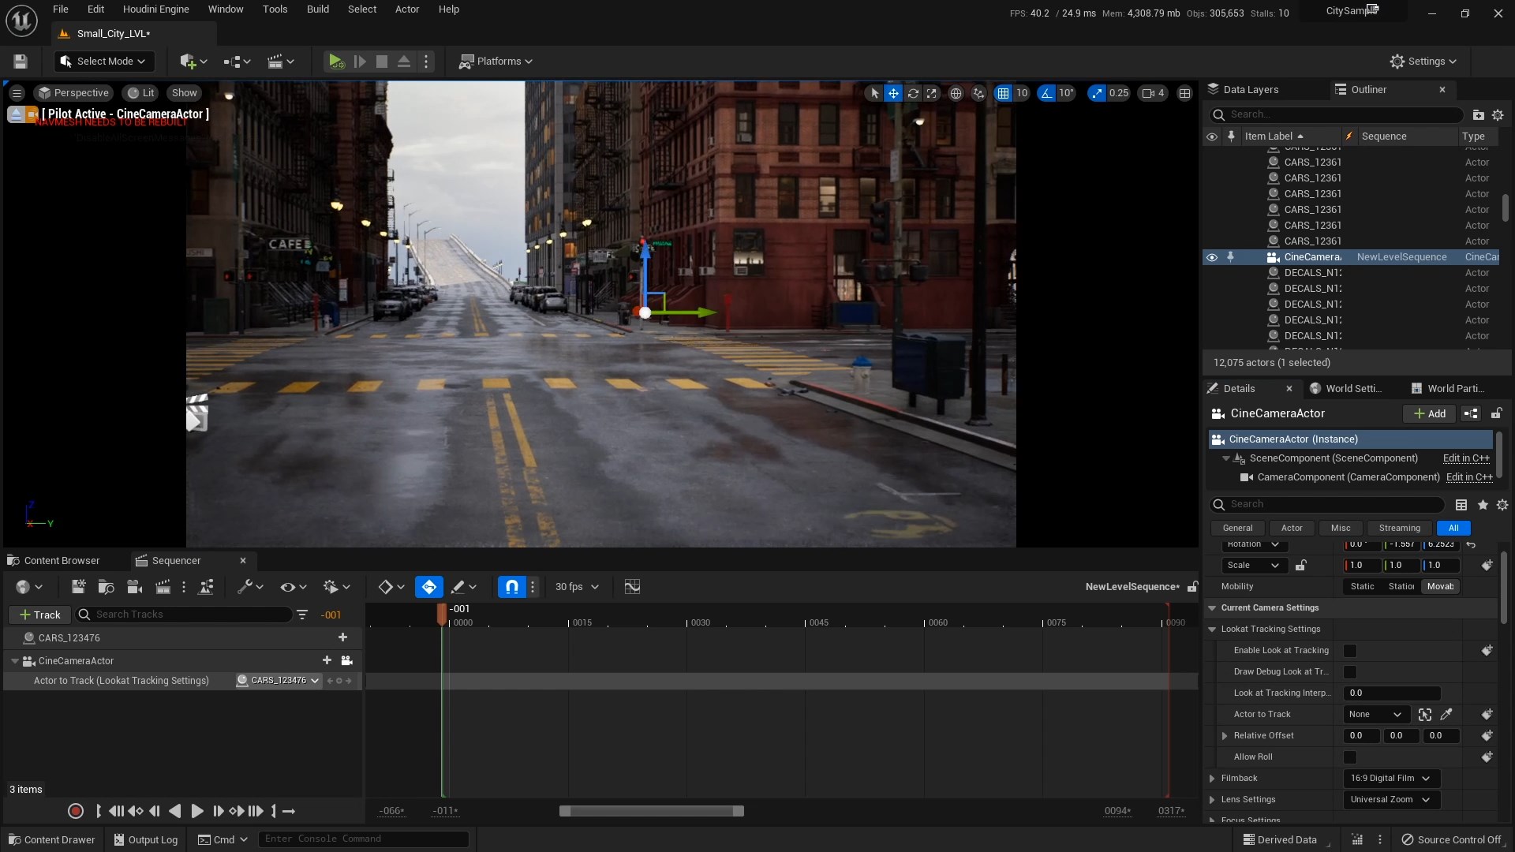Toggle rotation snapping angle icon

point(1046,93)
